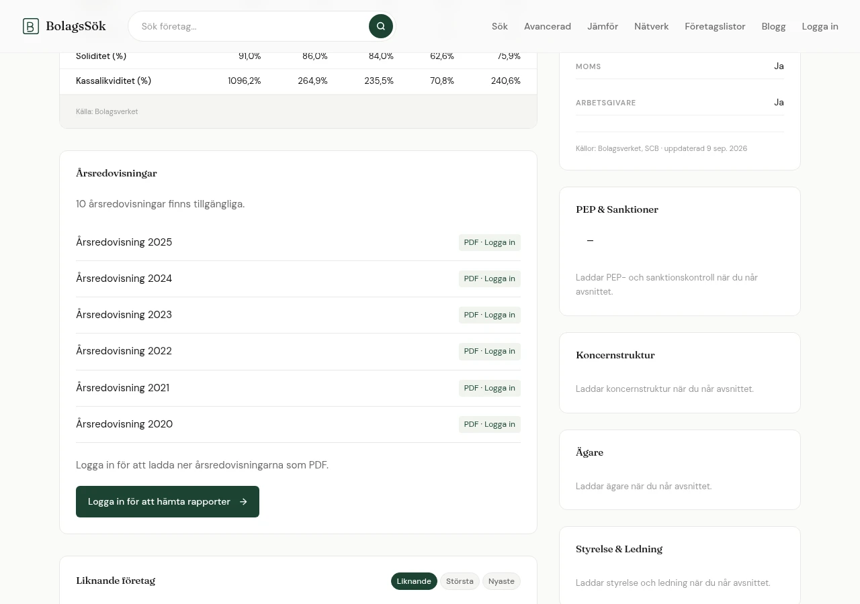Download PDF for Årsredovisning 2020
The image size is (860, 604).
coord(490,424)
